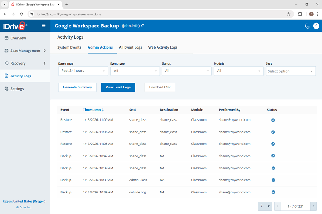Image resolution: width=322 pixels, height=214 pixels.
Task: Click browser bookmark star icon
Action: coord(289,14)
